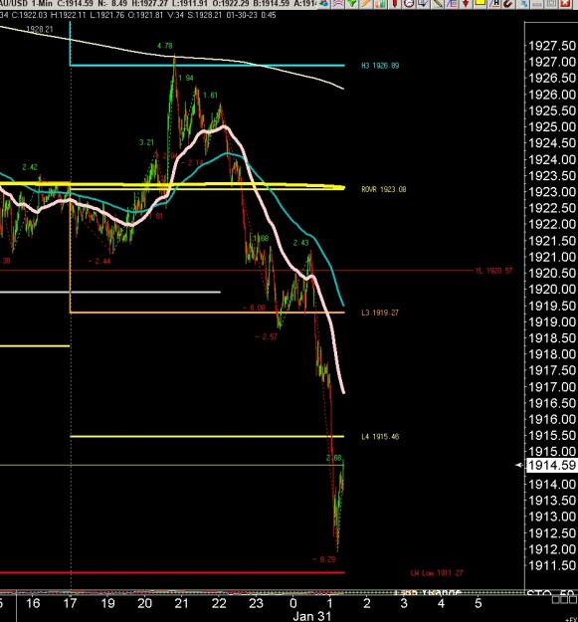This screenshot has width=578, height=622.
Task: Select the yellow L4 horizontal line
Action: click(207, 436)
